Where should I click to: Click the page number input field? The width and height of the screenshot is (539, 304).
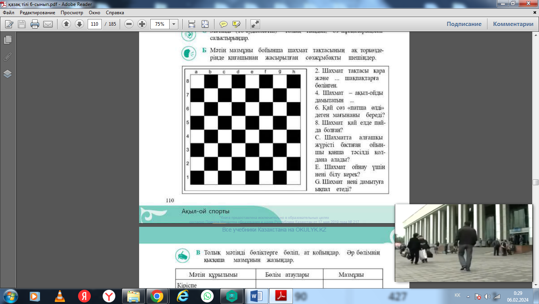(94, 24)
